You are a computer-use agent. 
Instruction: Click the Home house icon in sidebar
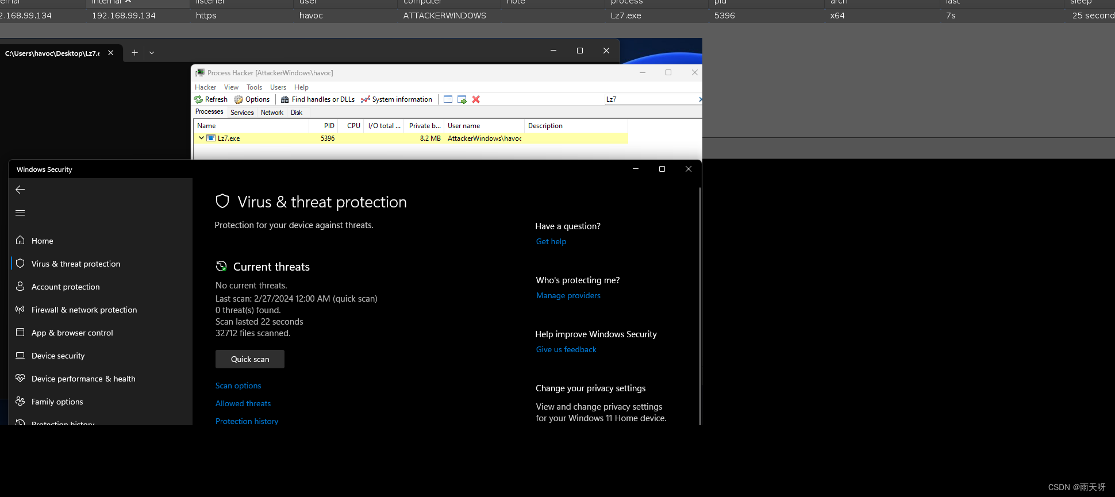point(20,240)
